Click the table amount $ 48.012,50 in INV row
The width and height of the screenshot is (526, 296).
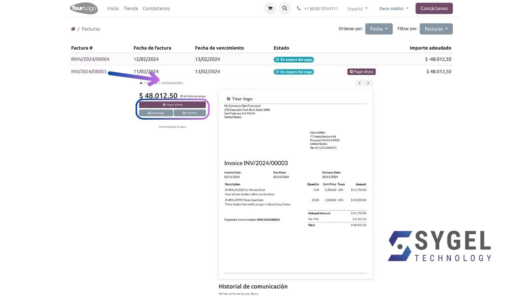click(439, 72)
